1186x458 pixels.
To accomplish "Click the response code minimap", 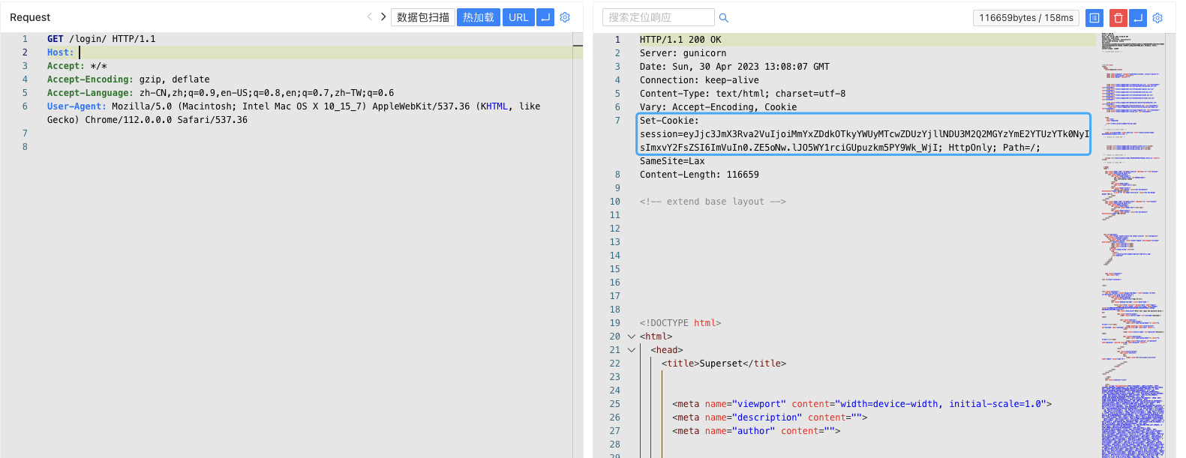I will click(1133, 245).
